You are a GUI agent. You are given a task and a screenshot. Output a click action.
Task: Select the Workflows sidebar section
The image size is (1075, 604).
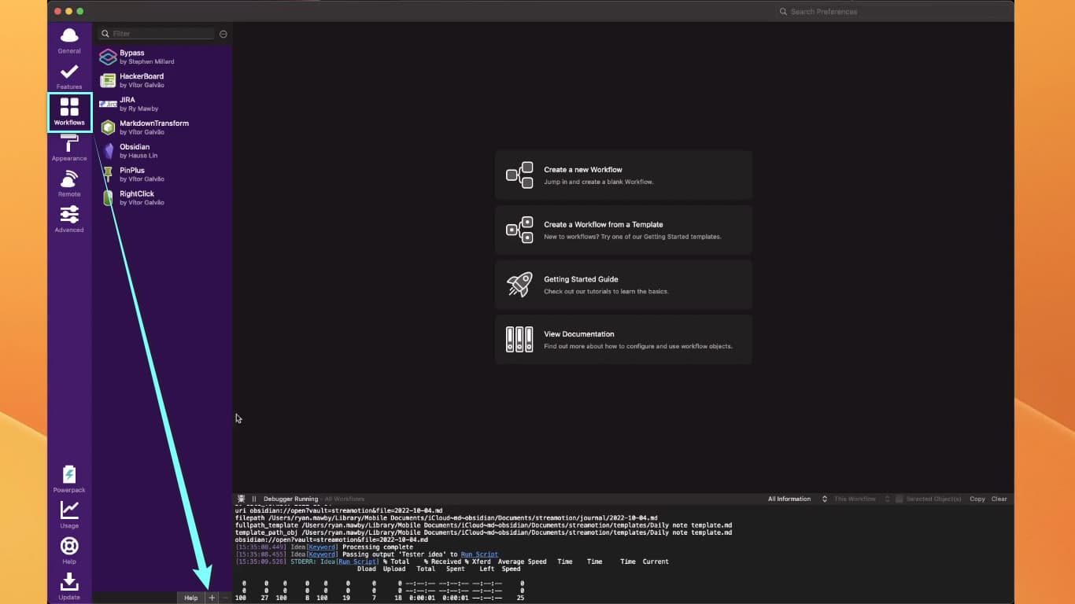click(69, 112)
